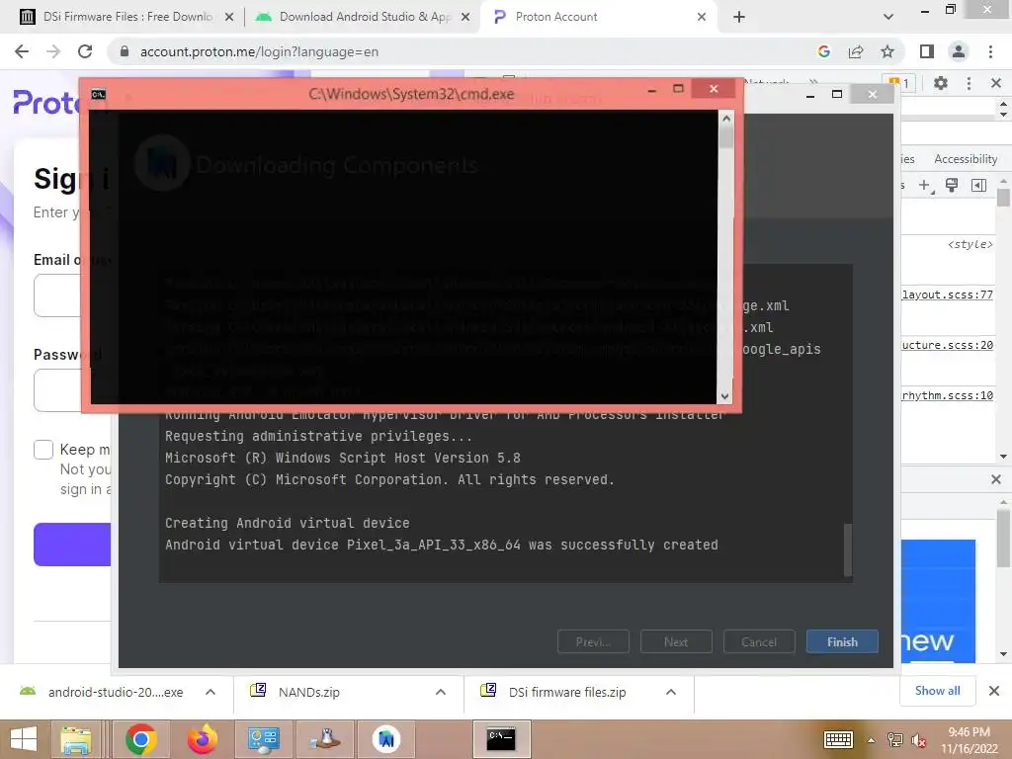The width and height of the screenshot is (1012, 759).
Task: Close the DSi Firmware Files tab
Action: [229, 18]
